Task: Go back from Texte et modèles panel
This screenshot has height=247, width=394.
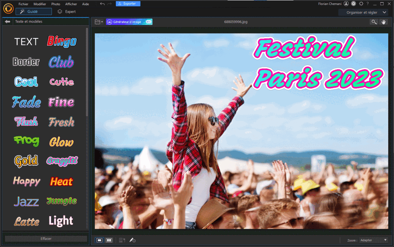Action: click(x=8, y=22)
